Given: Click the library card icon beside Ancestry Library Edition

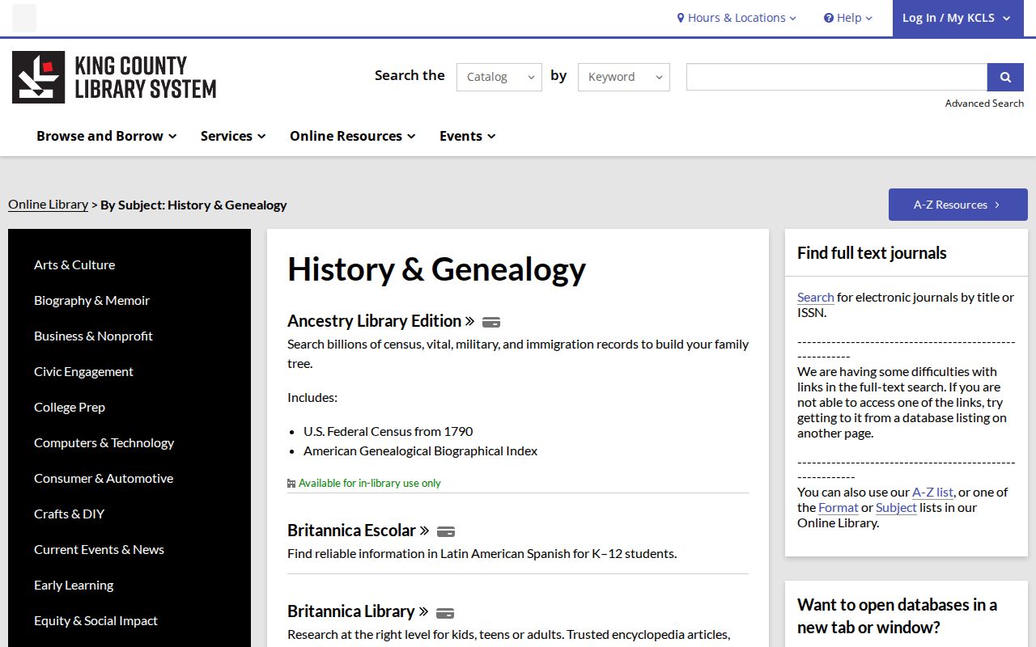Looking at the screenshot, I should pos(491,322).
